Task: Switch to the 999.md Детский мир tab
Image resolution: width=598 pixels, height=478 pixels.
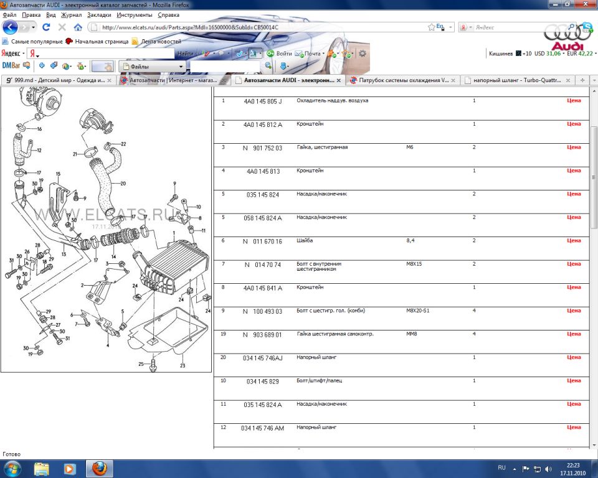Action: click(59, 80)
